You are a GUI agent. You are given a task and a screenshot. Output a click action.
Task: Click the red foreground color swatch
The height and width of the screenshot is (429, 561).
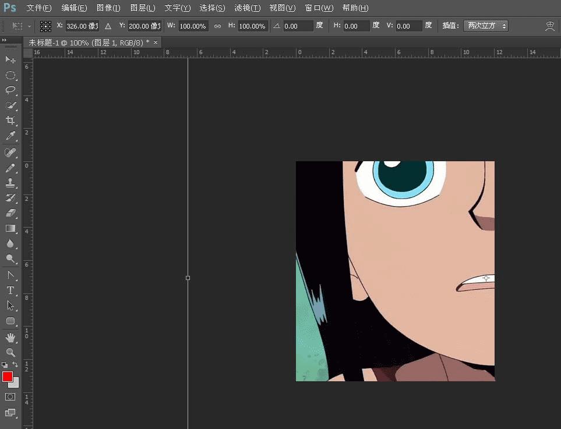(8, 377)
